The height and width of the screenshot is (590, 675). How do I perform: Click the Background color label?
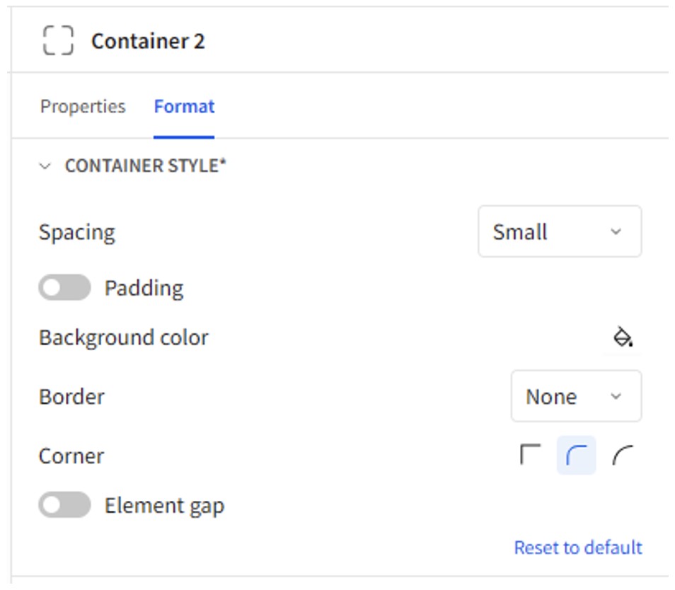click(x=124, y=337)
